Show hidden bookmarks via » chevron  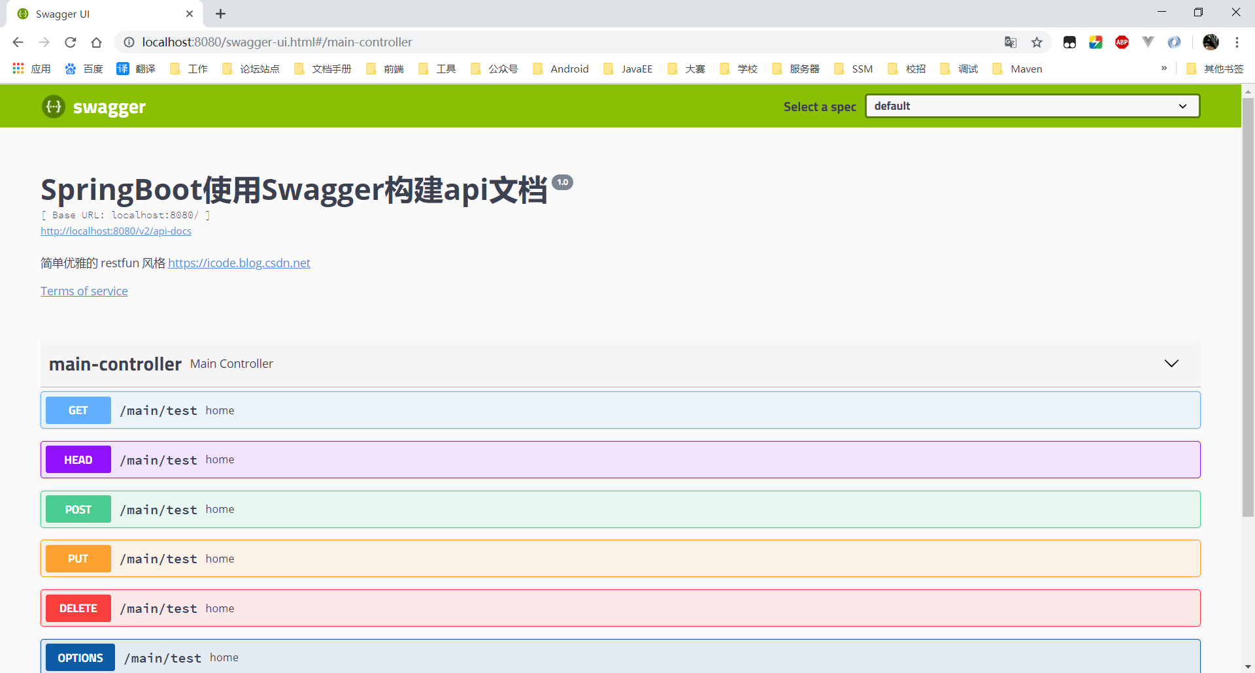click(x=1164, y=68)
